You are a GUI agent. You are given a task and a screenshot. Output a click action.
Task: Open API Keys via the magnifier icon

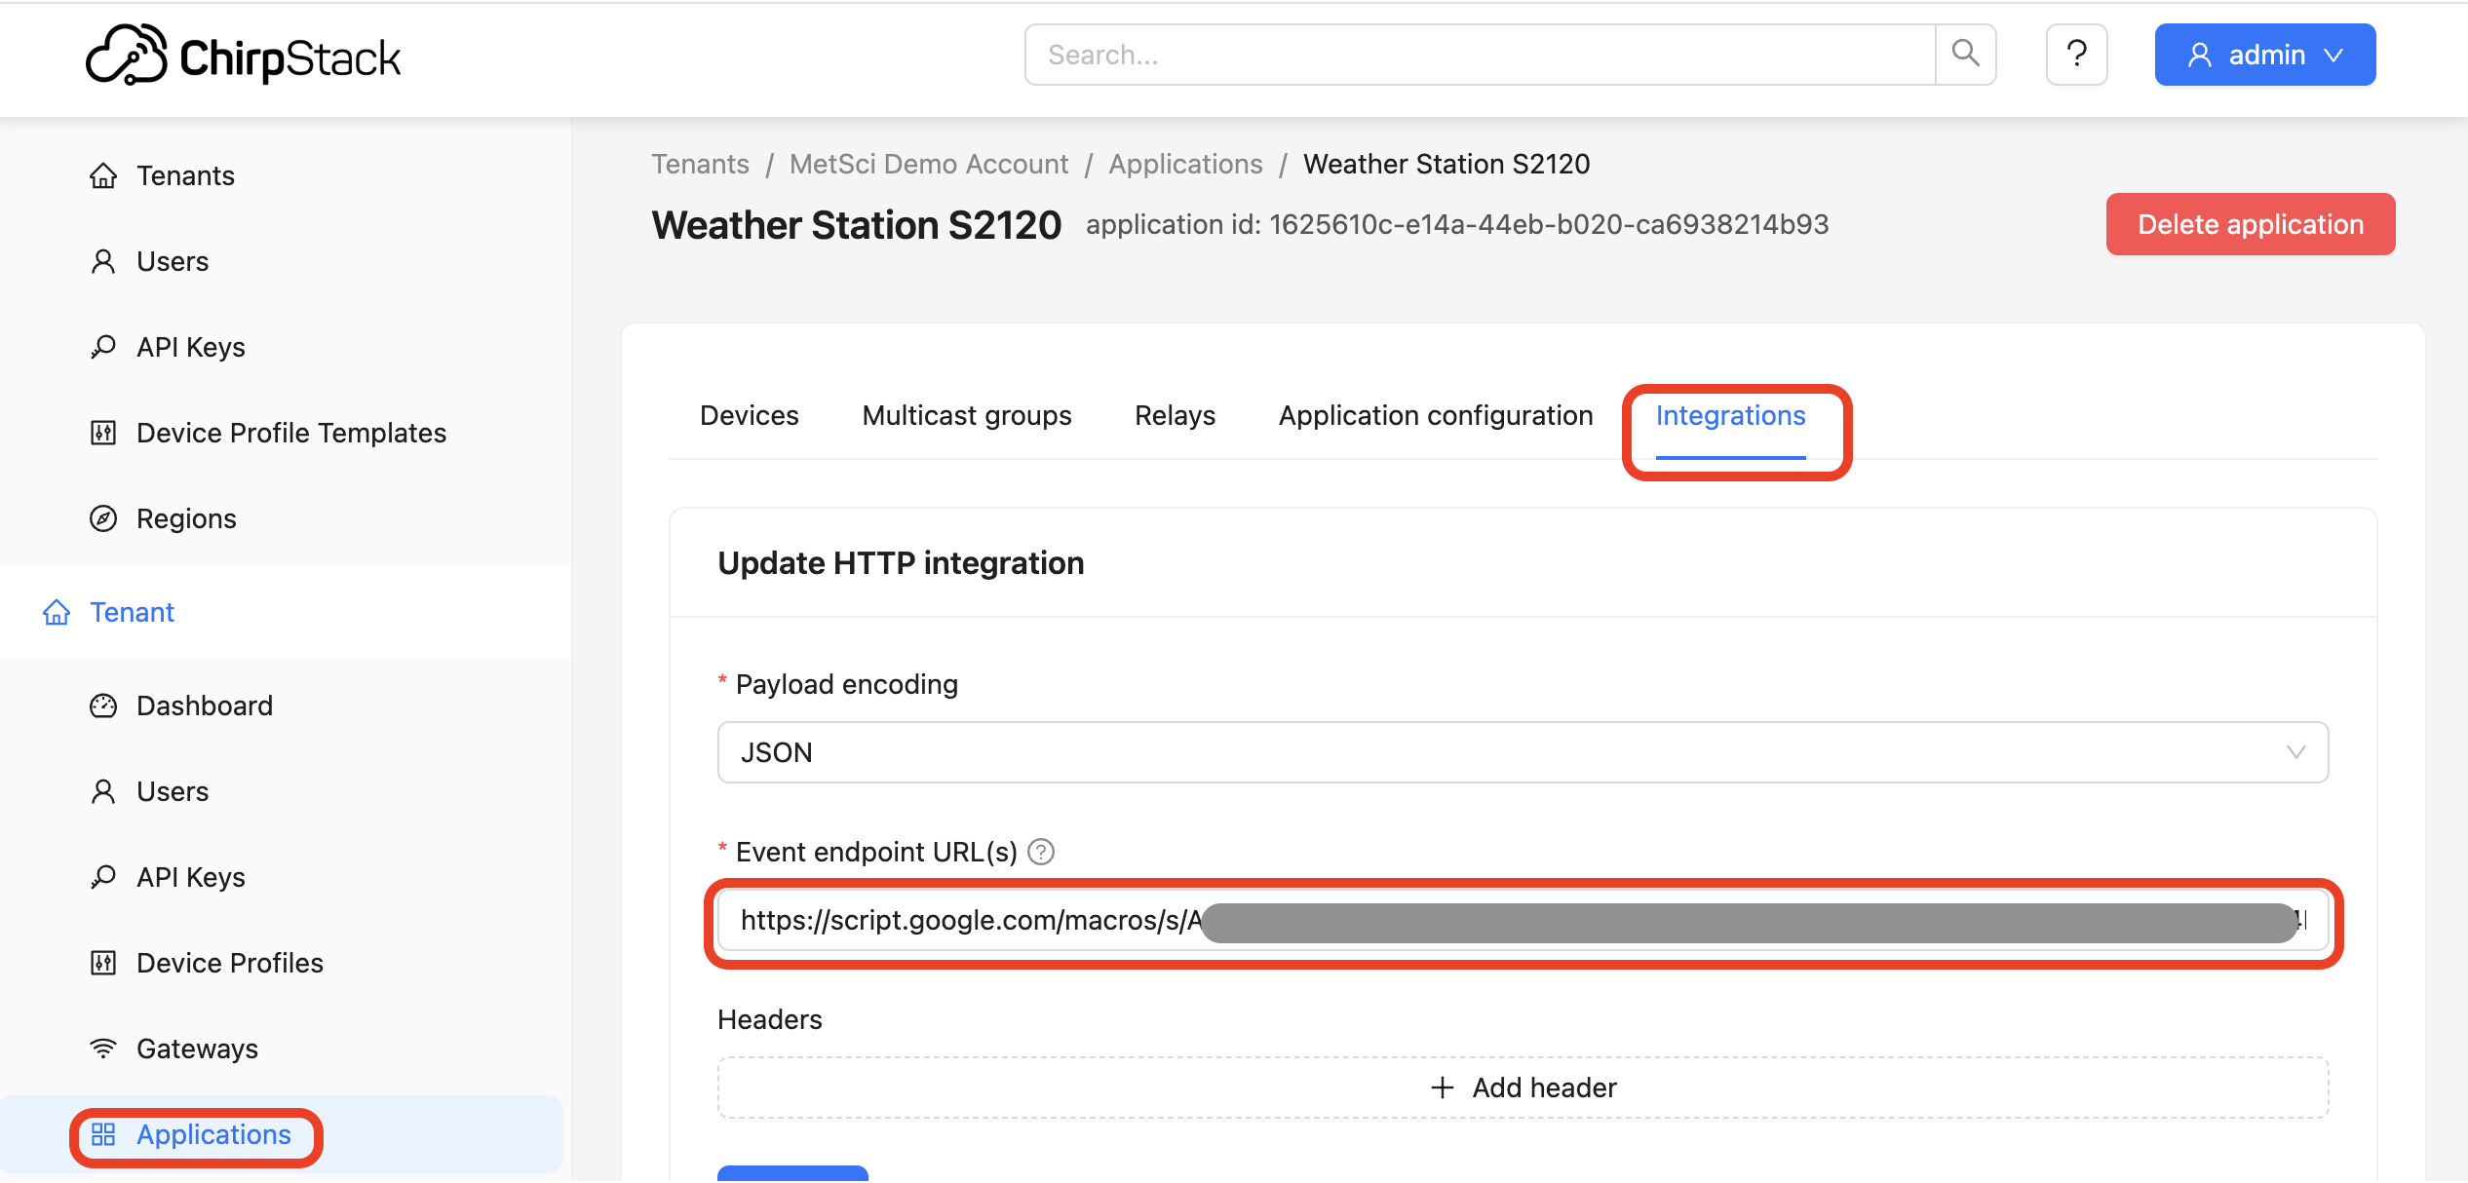102,346
